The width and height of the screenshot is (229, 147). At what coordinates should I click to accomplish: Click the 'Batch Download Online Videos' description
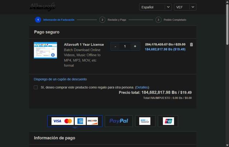(82, 58)
